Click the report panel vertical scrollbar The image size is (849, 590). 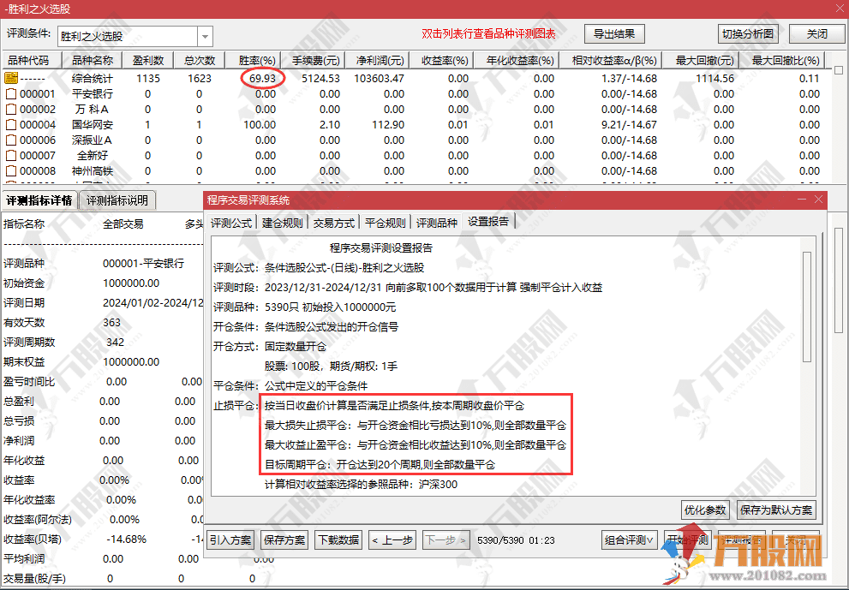point(806,307)
